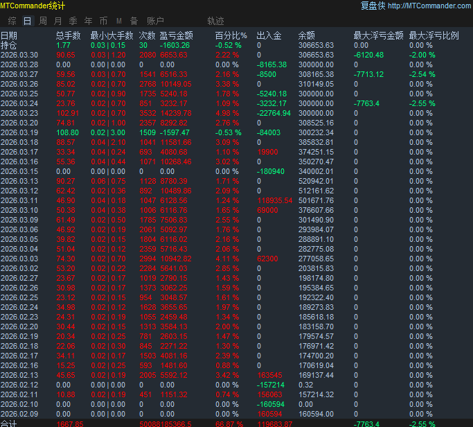This screenshot has width=473, height=427.
Task: Click deposit 163545 on 2026.02.13
Action: pyautogui.click(x=269, y=375)
